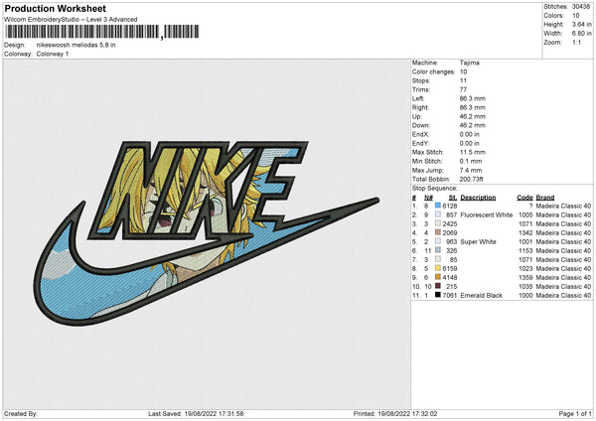Click the swatch beside 2425 stitches

pos(438,223)
